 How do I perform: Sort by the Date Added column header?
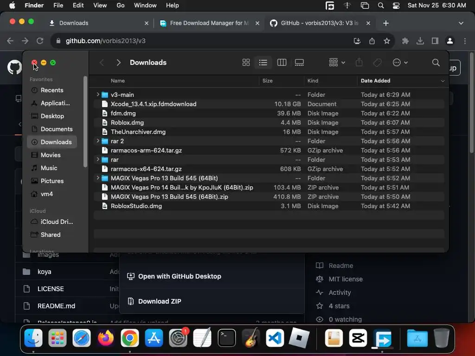[375, 81]
